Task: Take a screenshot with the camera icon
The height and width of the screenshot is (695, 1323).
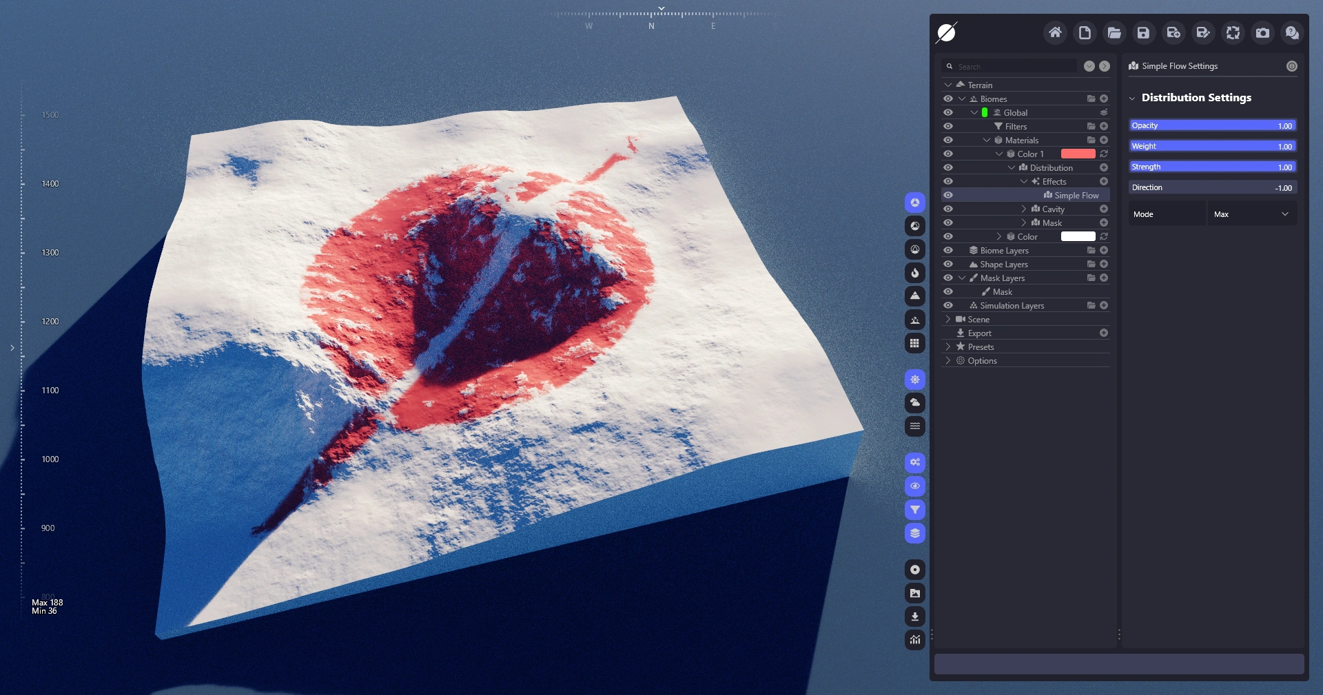Action: [x=1262, y=32]
